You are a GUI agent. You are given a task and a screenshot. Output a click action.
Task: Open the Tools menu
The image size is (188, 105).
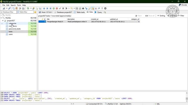click(19, 5)
